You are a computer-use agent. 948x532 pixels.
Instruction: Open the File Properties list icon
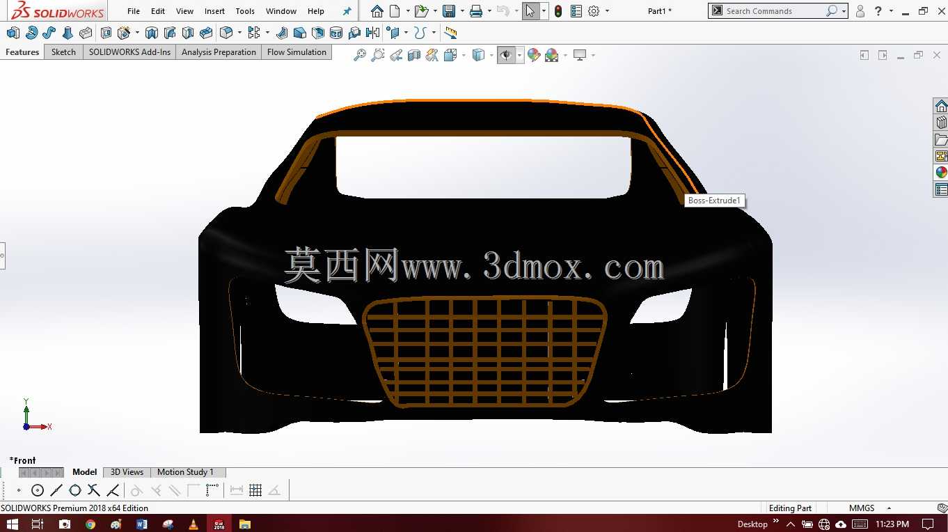(x=576, y=11)
